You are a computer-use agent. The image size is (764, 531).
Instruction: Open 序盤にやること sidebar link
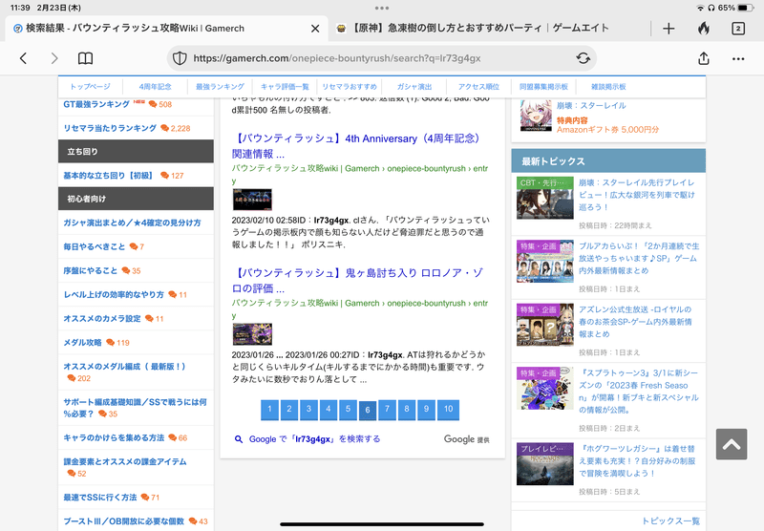point(90,270)
